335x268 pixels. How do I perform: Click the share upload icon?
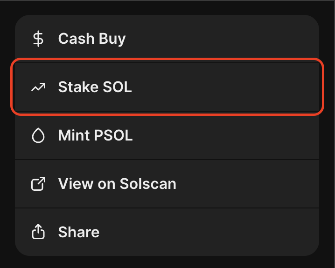pos(38,232)
